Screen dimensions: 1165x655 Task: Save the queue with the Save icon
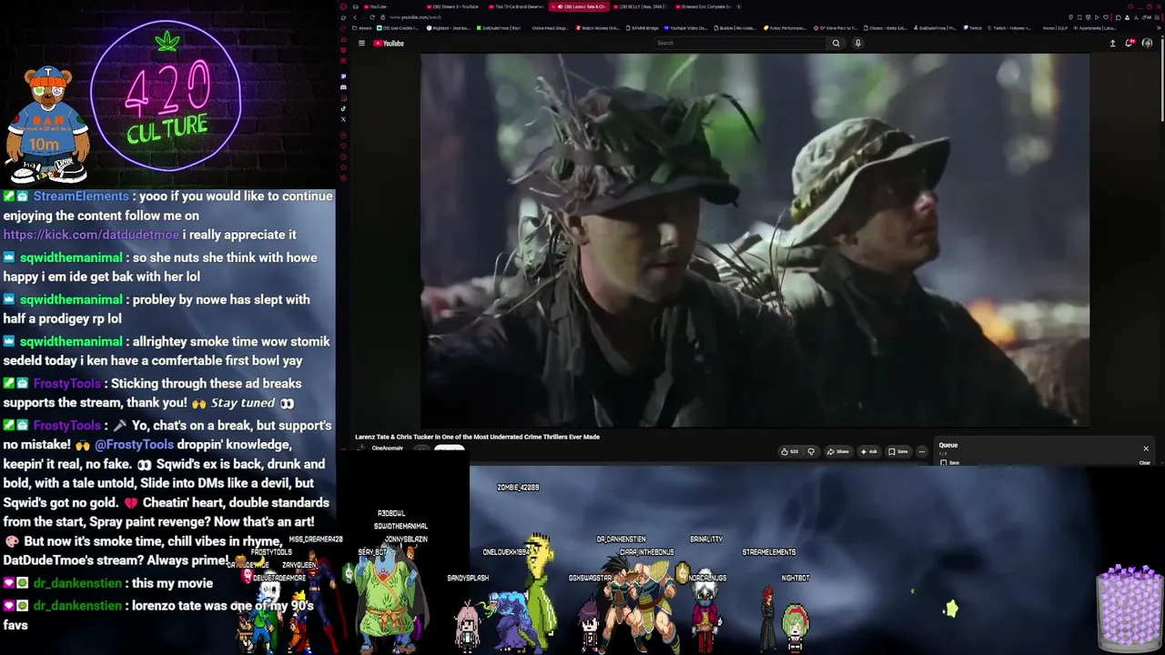pyautogui.click(x=951, y=463)
